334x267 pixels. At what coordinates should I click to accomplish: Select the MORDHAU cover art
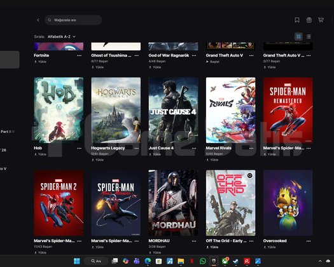(173, 203)
